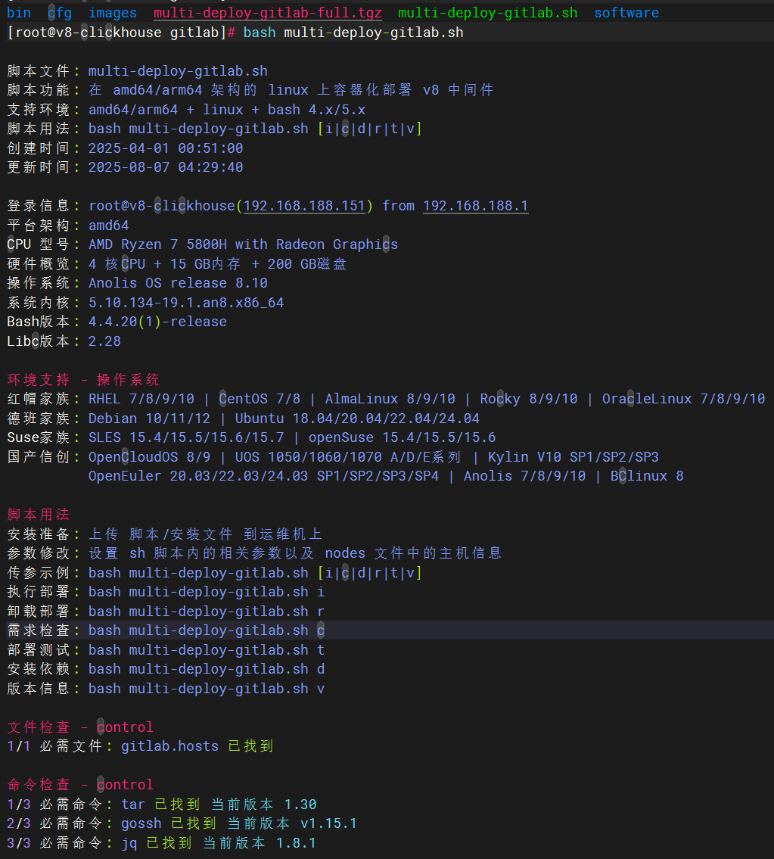The width and height of the screenshot is (774, 859).
Task: Click the red 文件检查 - control heading
Action: (x=80, y=727)
